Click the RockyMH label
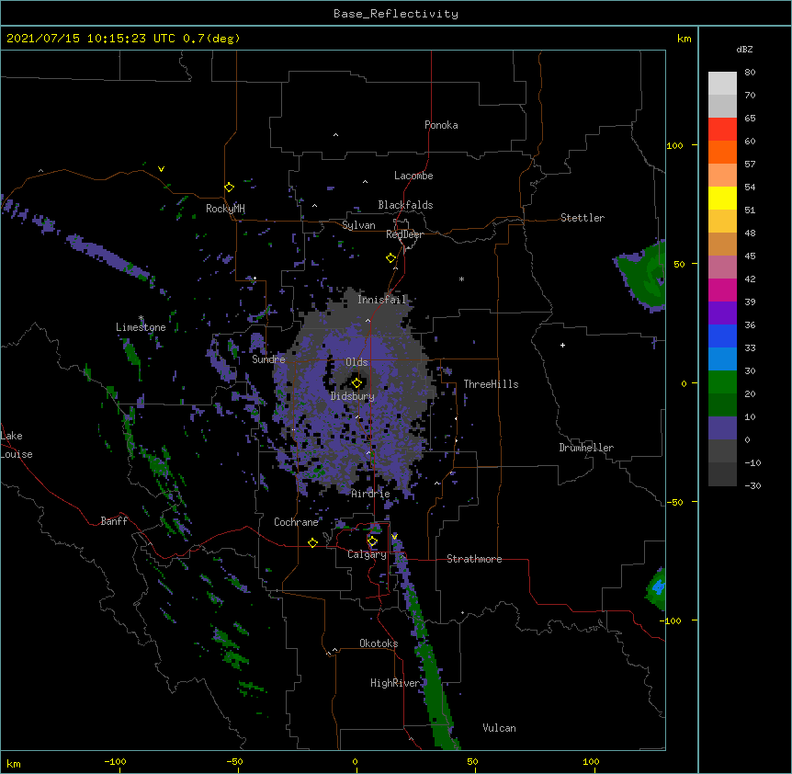 [225, 209]
